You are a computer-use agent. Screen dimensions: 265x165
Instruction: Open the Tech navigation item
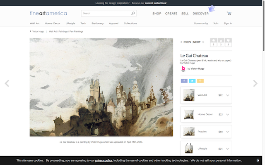pyautogui.click(x=83, y=24)
